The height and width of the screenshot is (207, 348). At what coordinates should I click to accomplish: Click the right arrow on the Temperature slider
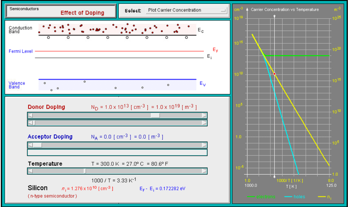click(x=205, y=171)
